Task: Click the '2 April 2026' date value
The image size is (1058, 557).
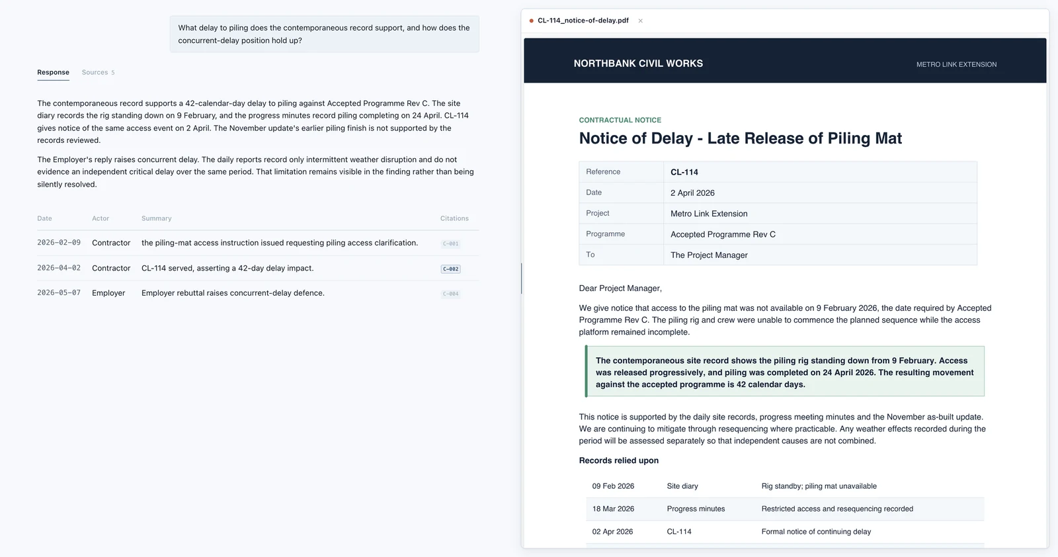Action: [x=692, y=193]
